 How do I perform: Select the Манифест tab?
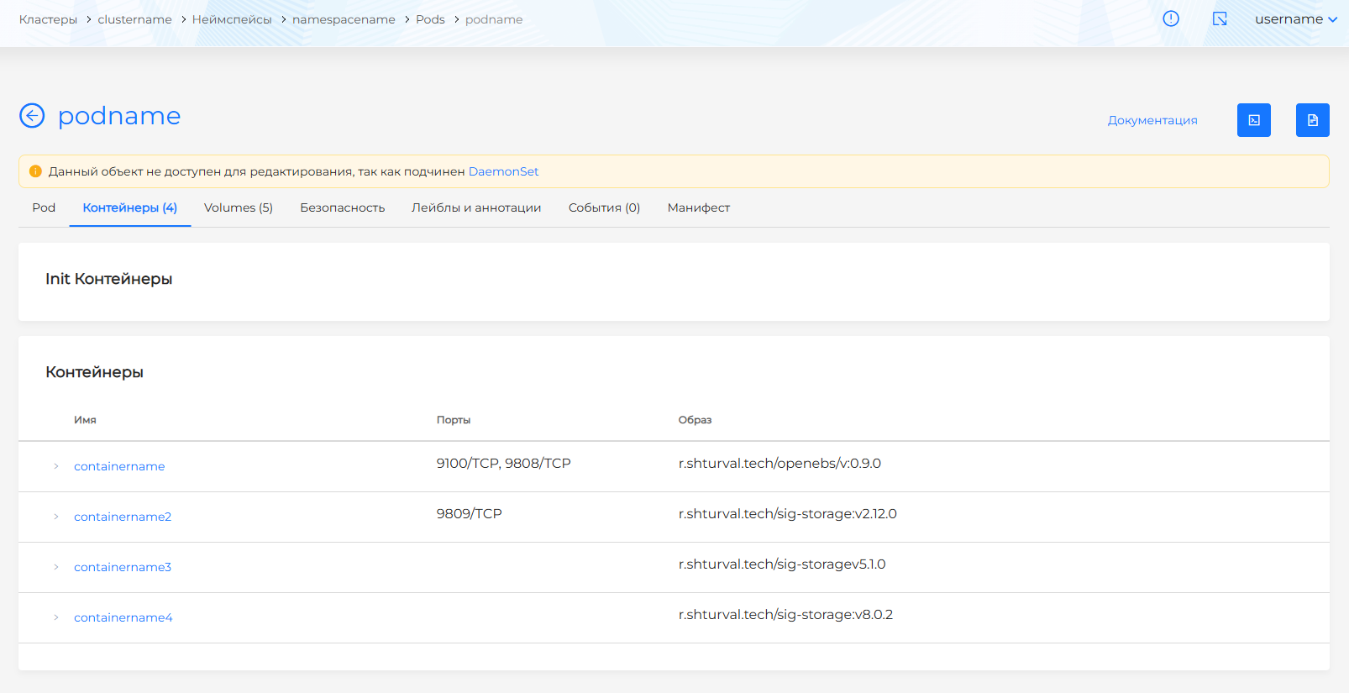[x=698, y=207]
